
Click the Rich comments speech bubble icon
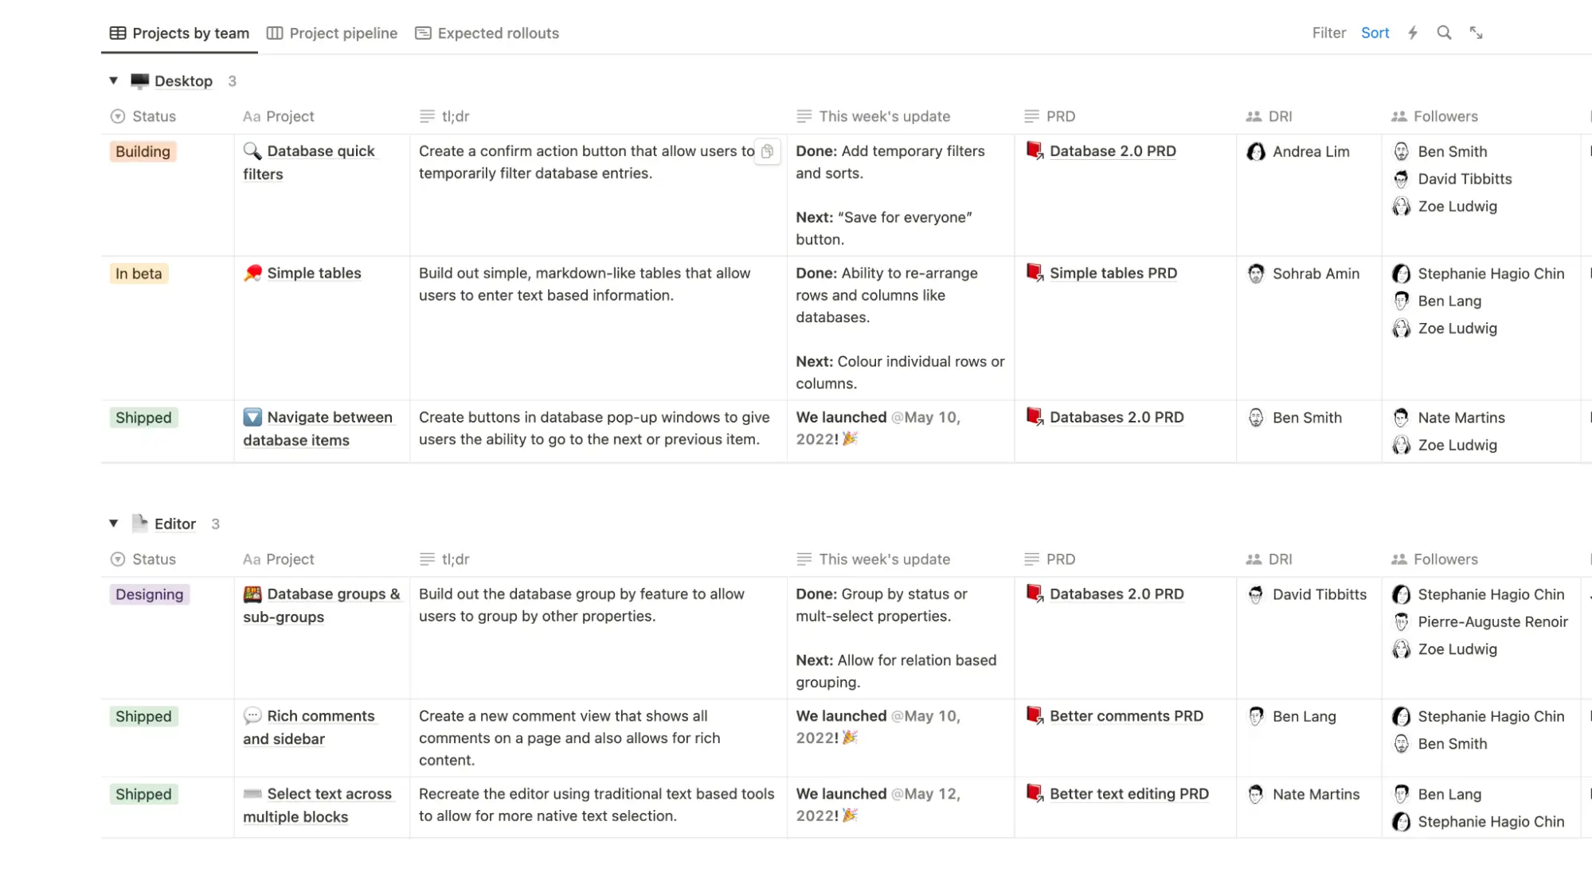[252, 716]
